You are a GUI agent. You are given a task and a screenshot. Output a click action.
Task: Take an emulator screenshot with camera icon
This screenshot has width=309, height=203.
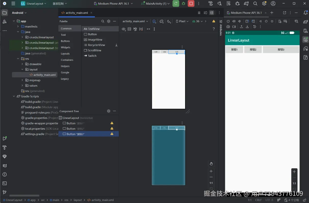(x=228, y=27)
